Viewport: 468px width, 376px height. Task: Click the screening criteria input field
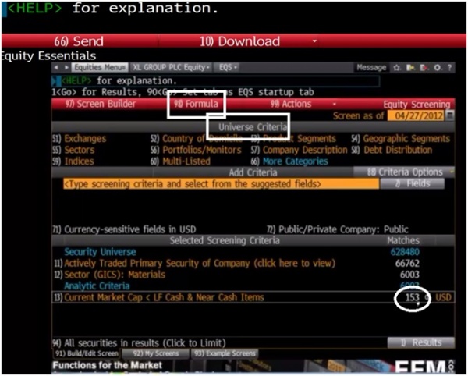click(221, 184)
